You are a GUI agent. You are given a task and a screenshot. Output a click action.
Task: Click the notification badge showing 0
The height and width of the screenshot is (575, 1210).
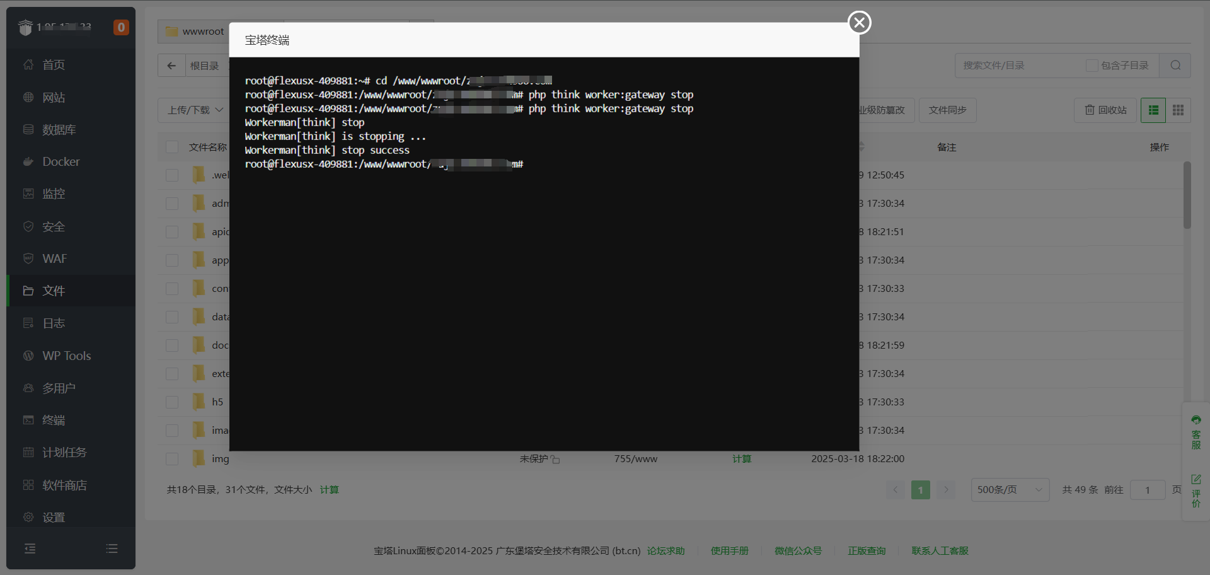(121, 28)
